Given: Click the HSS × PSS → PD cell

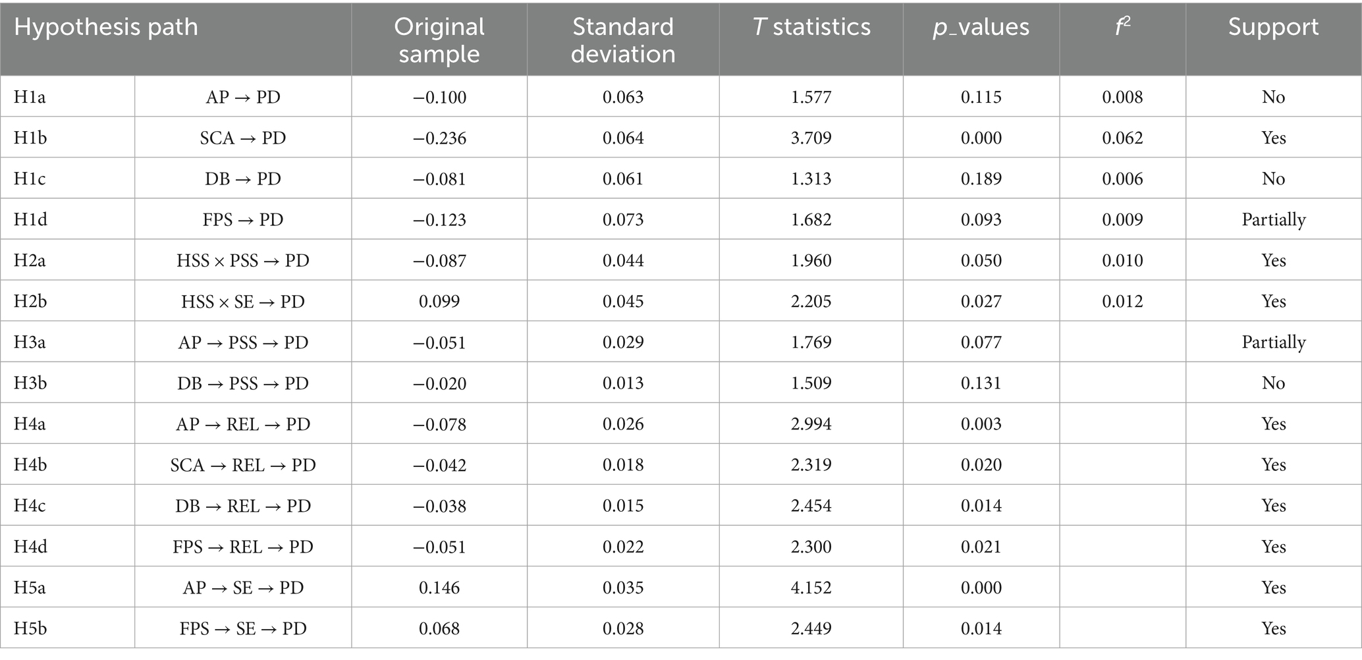Looking at the screenshot, I should point(243,260).
